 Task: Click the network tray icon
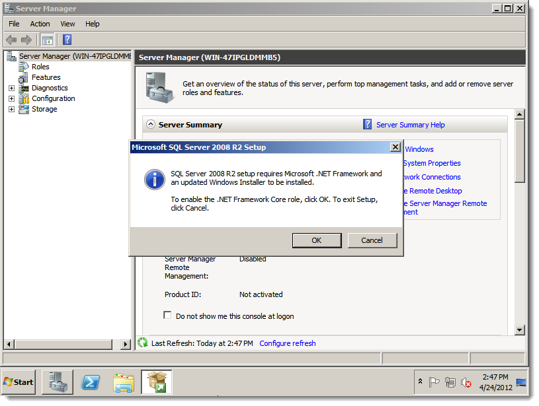point(450,382)
